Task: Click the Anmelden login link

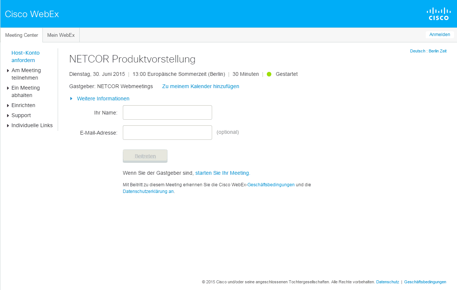Action: 440,35
